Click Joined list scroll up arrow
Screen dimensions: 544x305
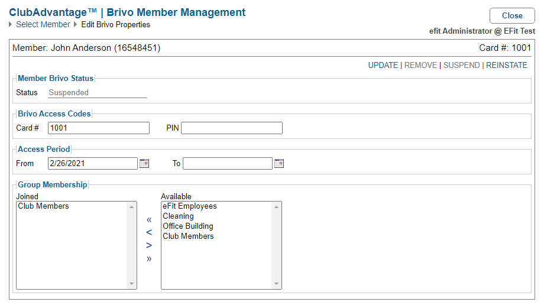(x=131, y=207)
